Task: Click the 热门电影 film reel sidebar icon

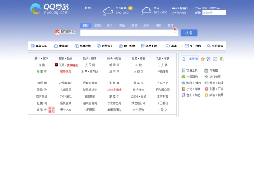Action: pyautogui.click(x=206, y=76)
